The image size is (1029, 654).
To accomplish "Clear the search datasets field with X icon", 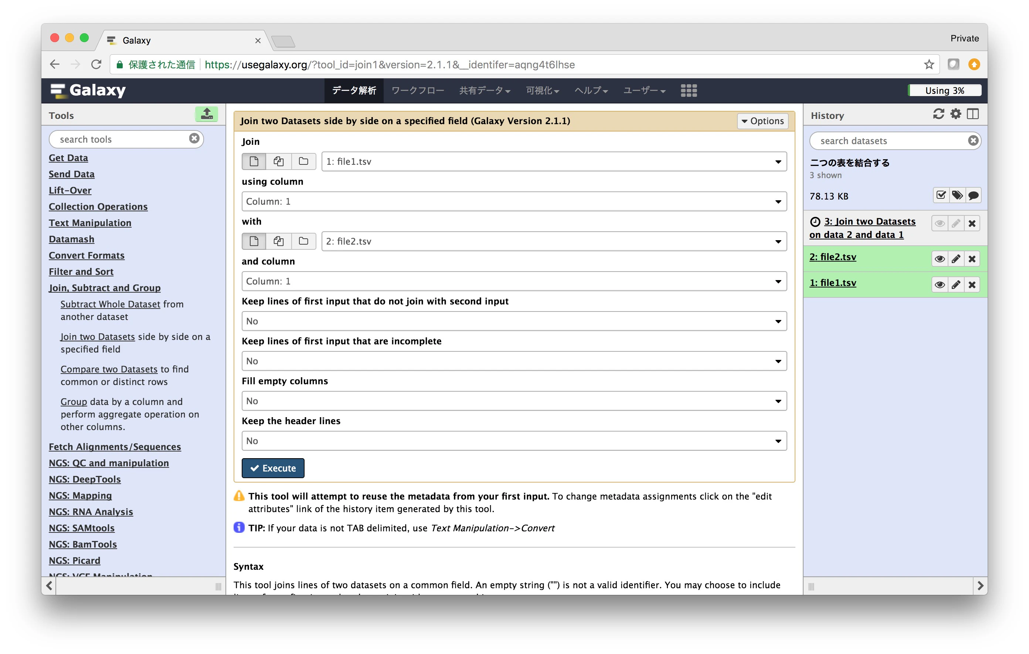I will pyautogui.click(x=973, y=140).
